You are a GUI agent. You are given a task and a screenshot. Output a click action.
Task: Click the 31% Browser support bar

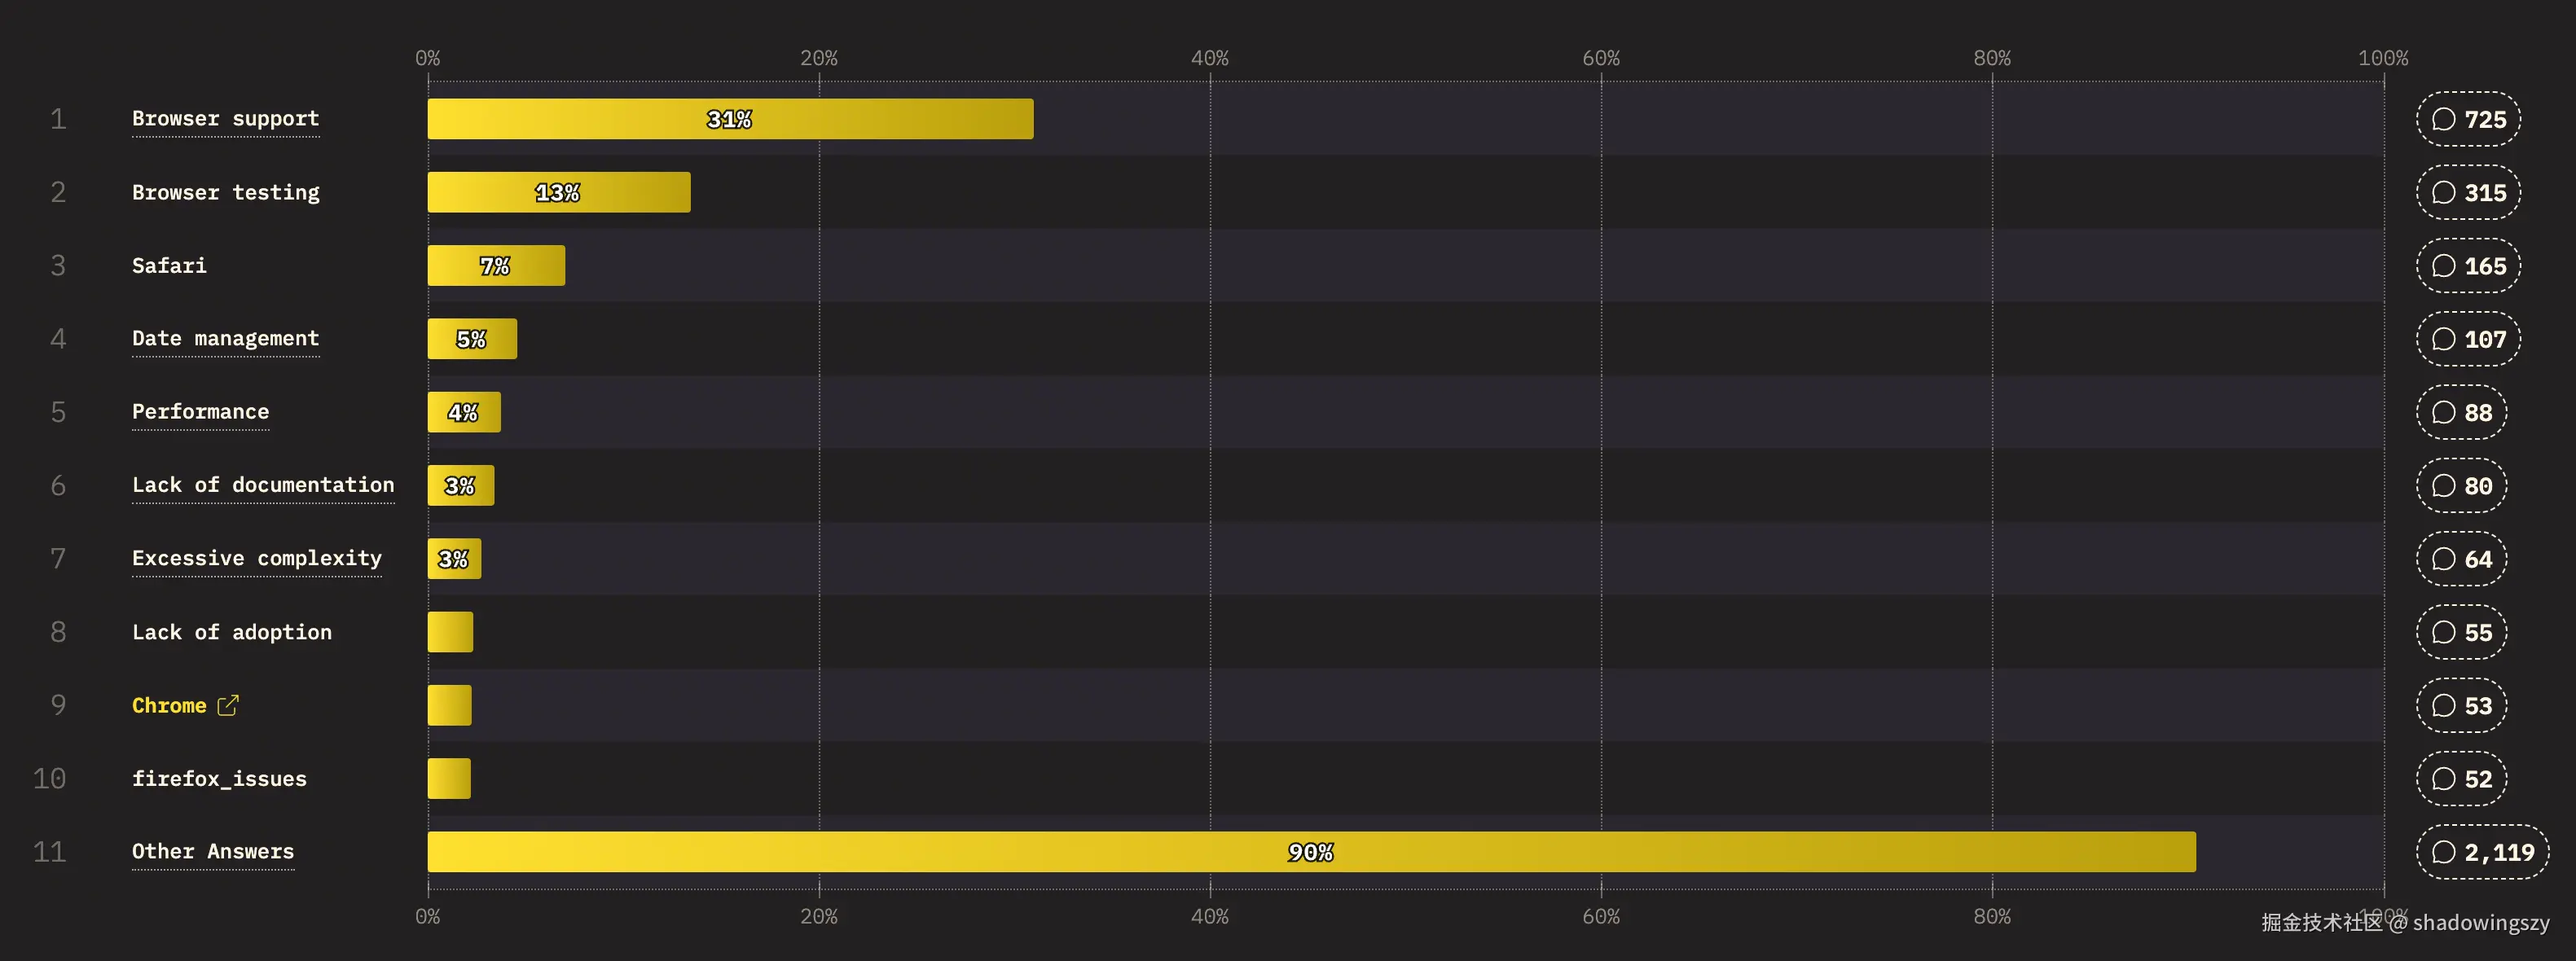tap(730, 119)
